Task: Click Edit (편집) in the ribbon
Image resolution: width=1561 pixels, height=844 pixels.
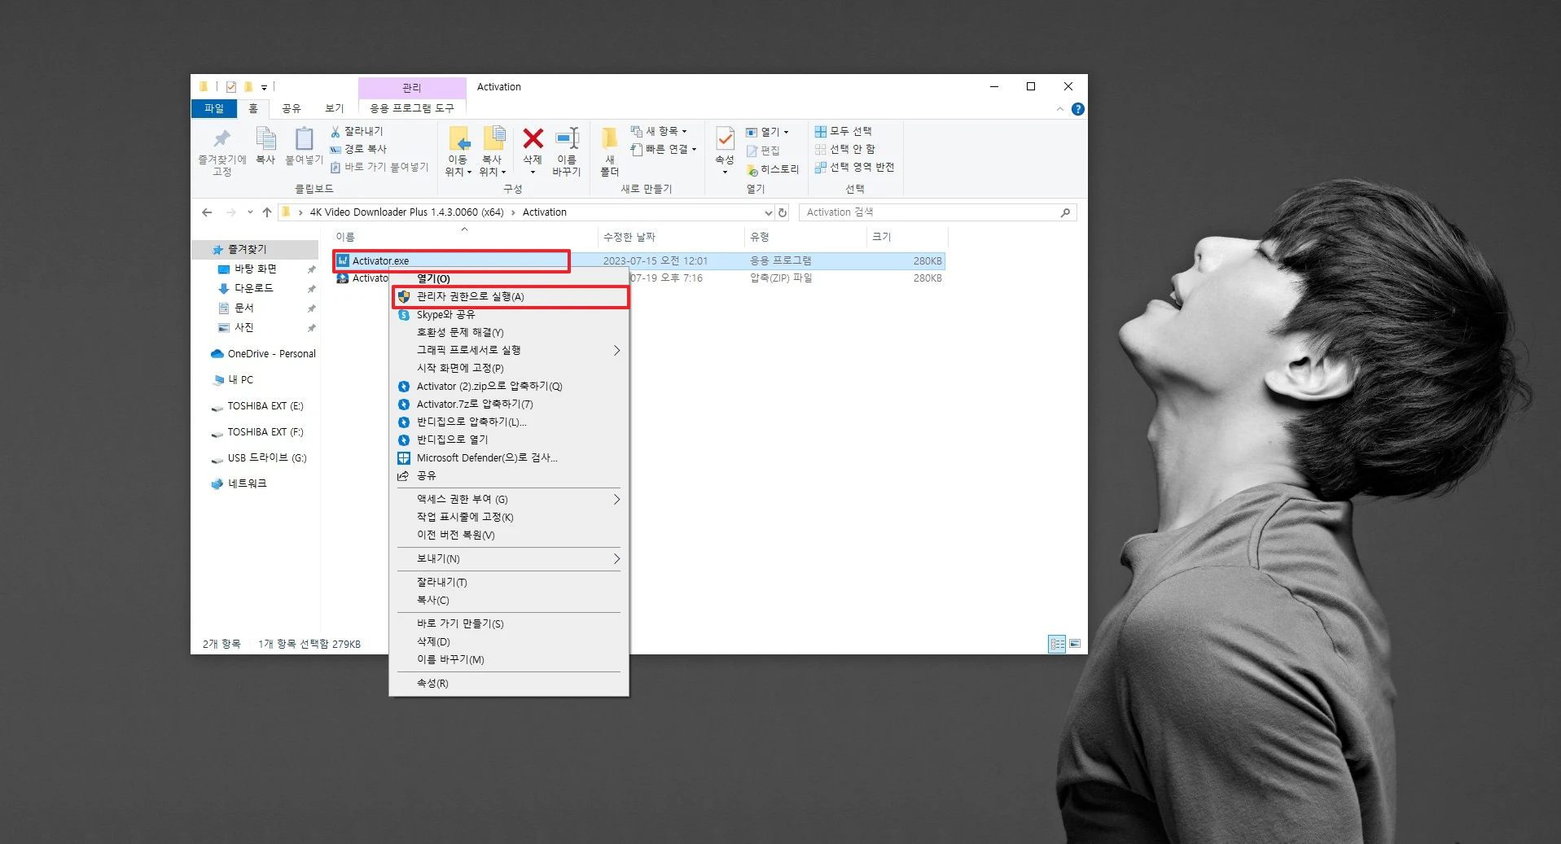Action: (x=763, y=151)
